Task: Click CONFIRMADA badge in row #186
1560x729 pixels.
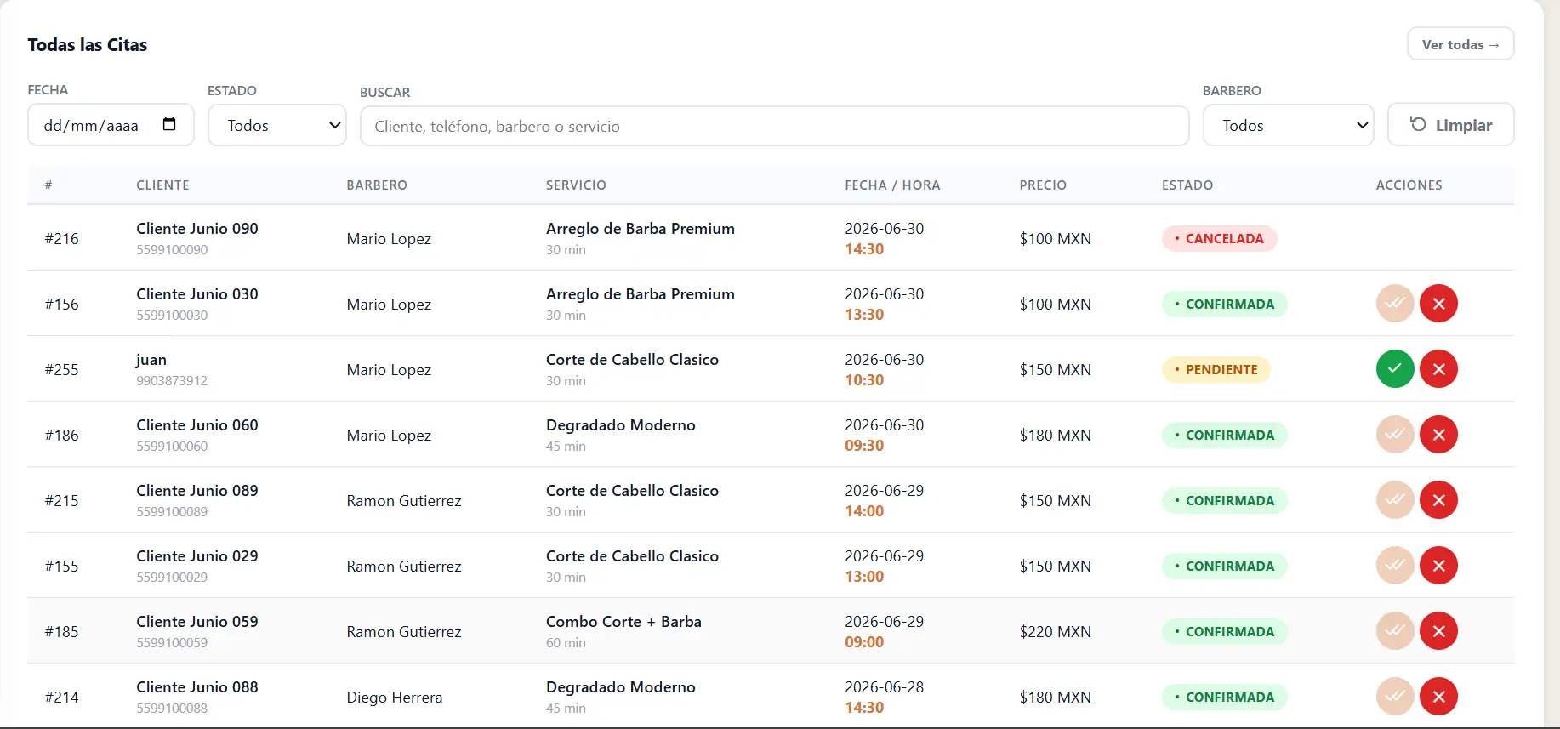Action: 1224,435
